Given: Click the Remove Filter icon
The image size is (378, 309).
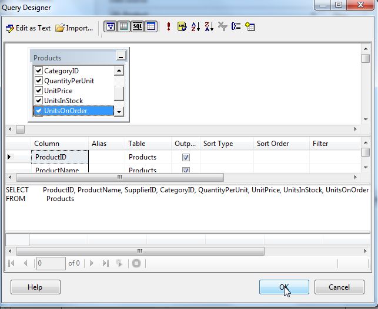Looking at the screenshot, I should point(223,26).
